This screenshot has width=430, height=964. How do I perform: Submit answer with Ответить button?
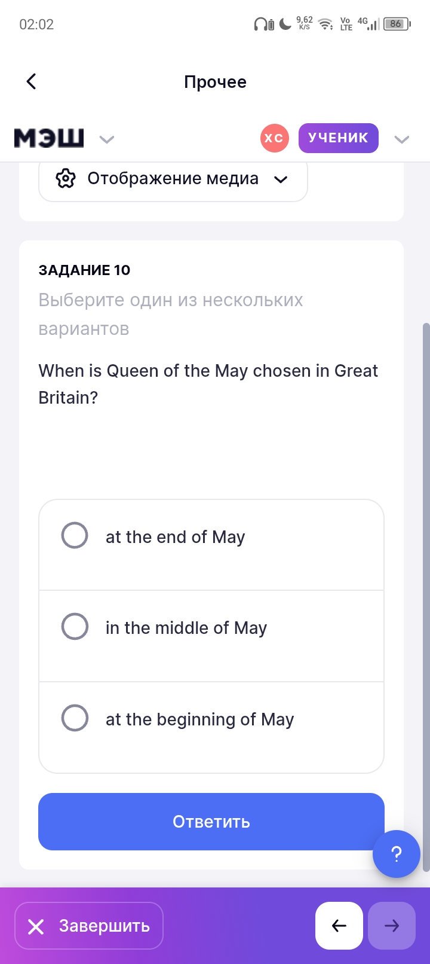pyautogui.click(x=211, y=822)
